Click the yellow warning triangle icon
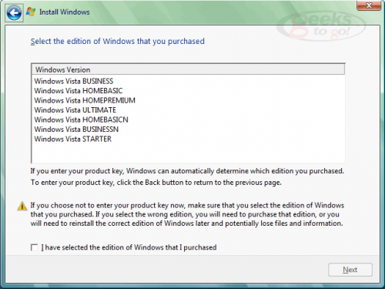Viewport: 385px width, 289px height. click(22, 206)
